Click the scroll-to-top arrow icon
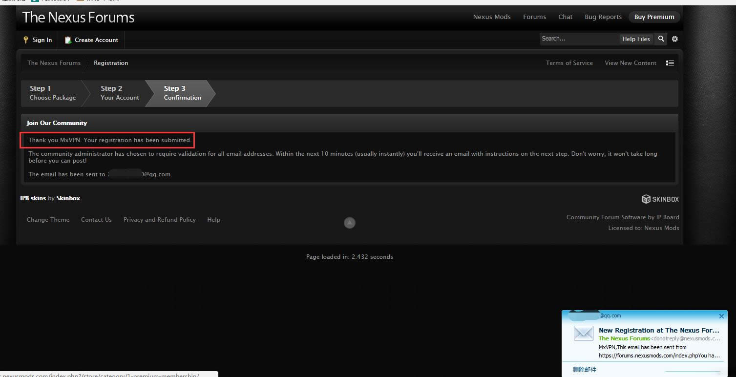Screen dimensions: 736x377 tap(349, 223)
